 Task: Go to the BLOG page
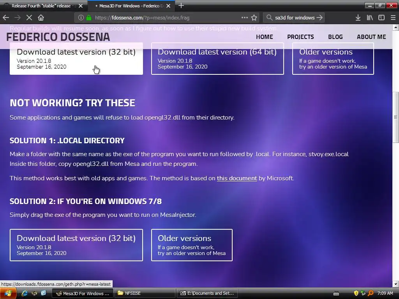pos(335,37)
